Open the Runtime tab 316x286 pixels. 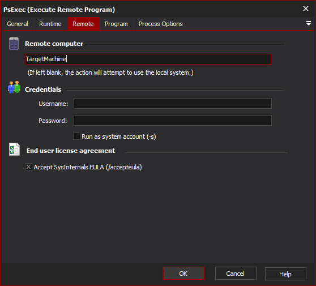[x=50, y=24]
